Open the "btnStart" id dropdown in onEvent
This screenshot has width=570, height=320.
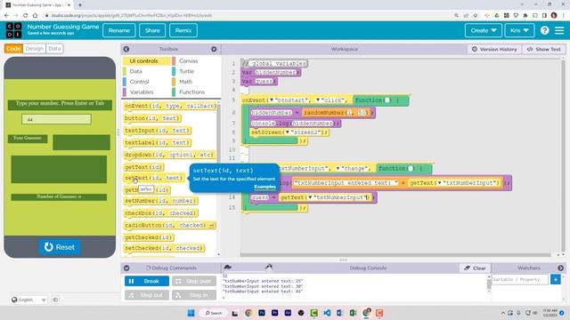click(271, 100)
